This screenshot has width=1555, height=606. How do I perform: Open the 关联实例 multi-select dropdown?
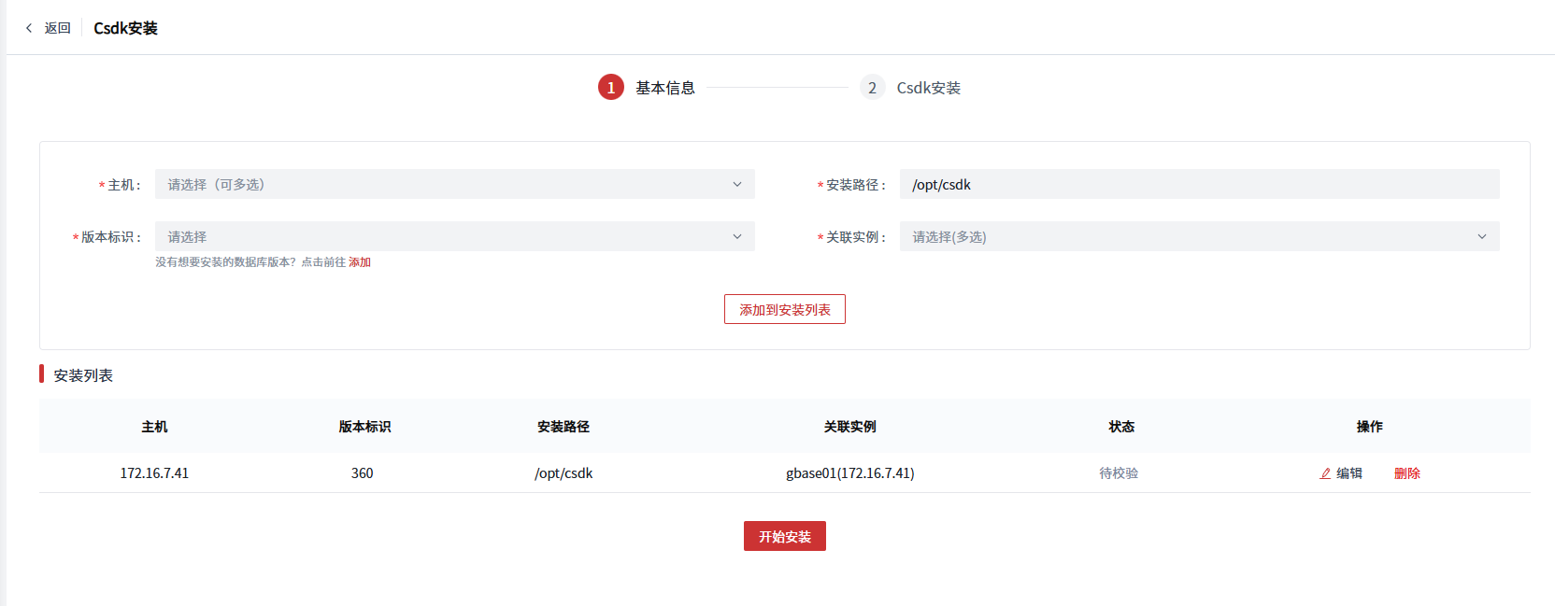pyautogui.click(x=1187, y=237)
